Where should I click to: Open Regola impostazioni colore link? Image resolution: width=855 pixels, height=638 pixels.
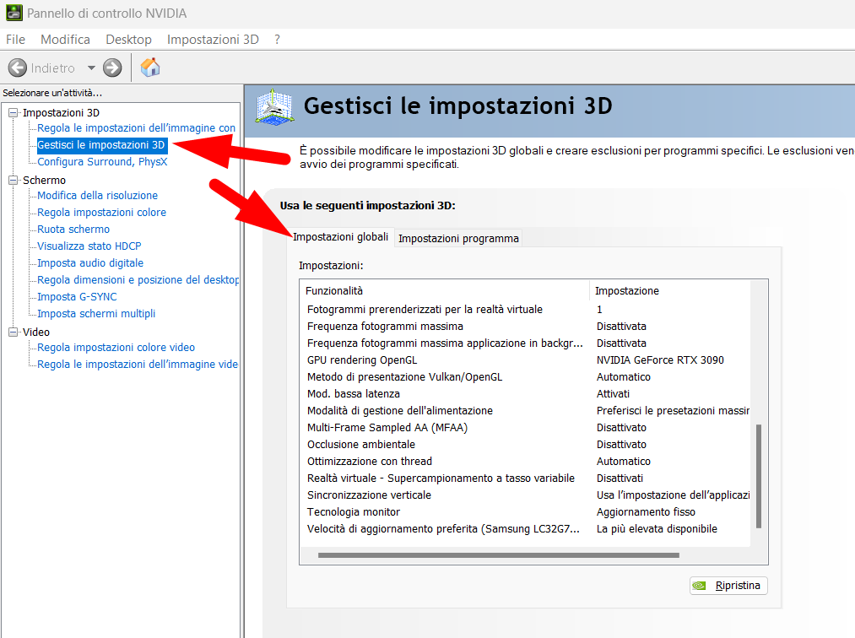(x=101, y=212)
